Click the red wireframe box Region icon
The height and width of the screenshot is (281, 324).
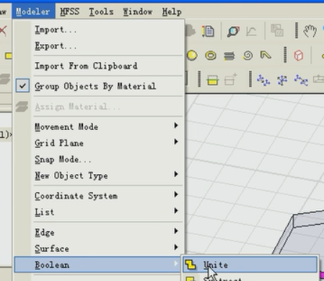click(x=299, y=56)
